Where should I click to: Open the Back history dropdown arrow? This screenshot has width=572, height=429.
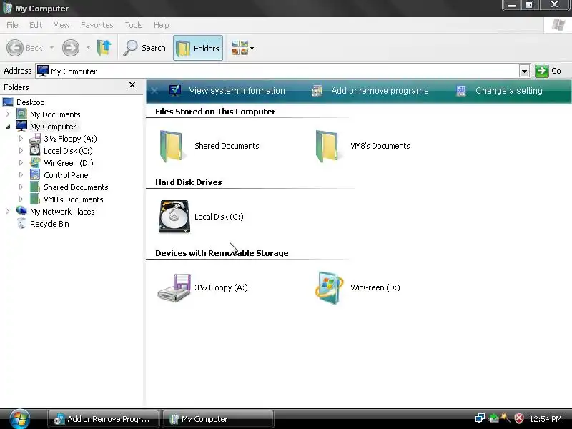[51, 48]
